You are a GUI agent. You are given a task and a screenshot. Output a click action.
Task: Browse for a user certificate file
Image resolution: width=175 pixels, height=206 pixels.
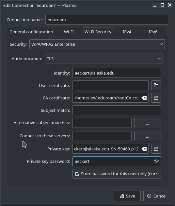tap(156, 85)
